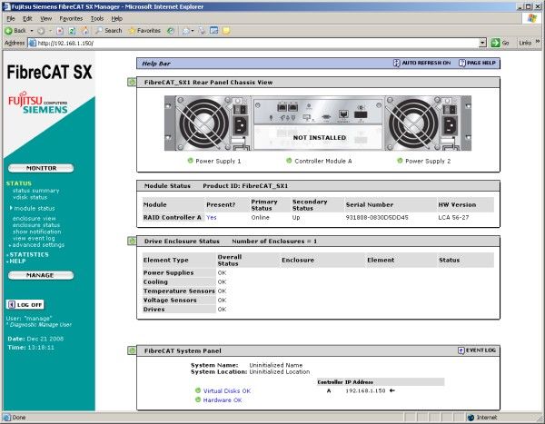Click the LCA 56-27 HW version value
This screenshot has height=424, width=545.
point(453,217)
